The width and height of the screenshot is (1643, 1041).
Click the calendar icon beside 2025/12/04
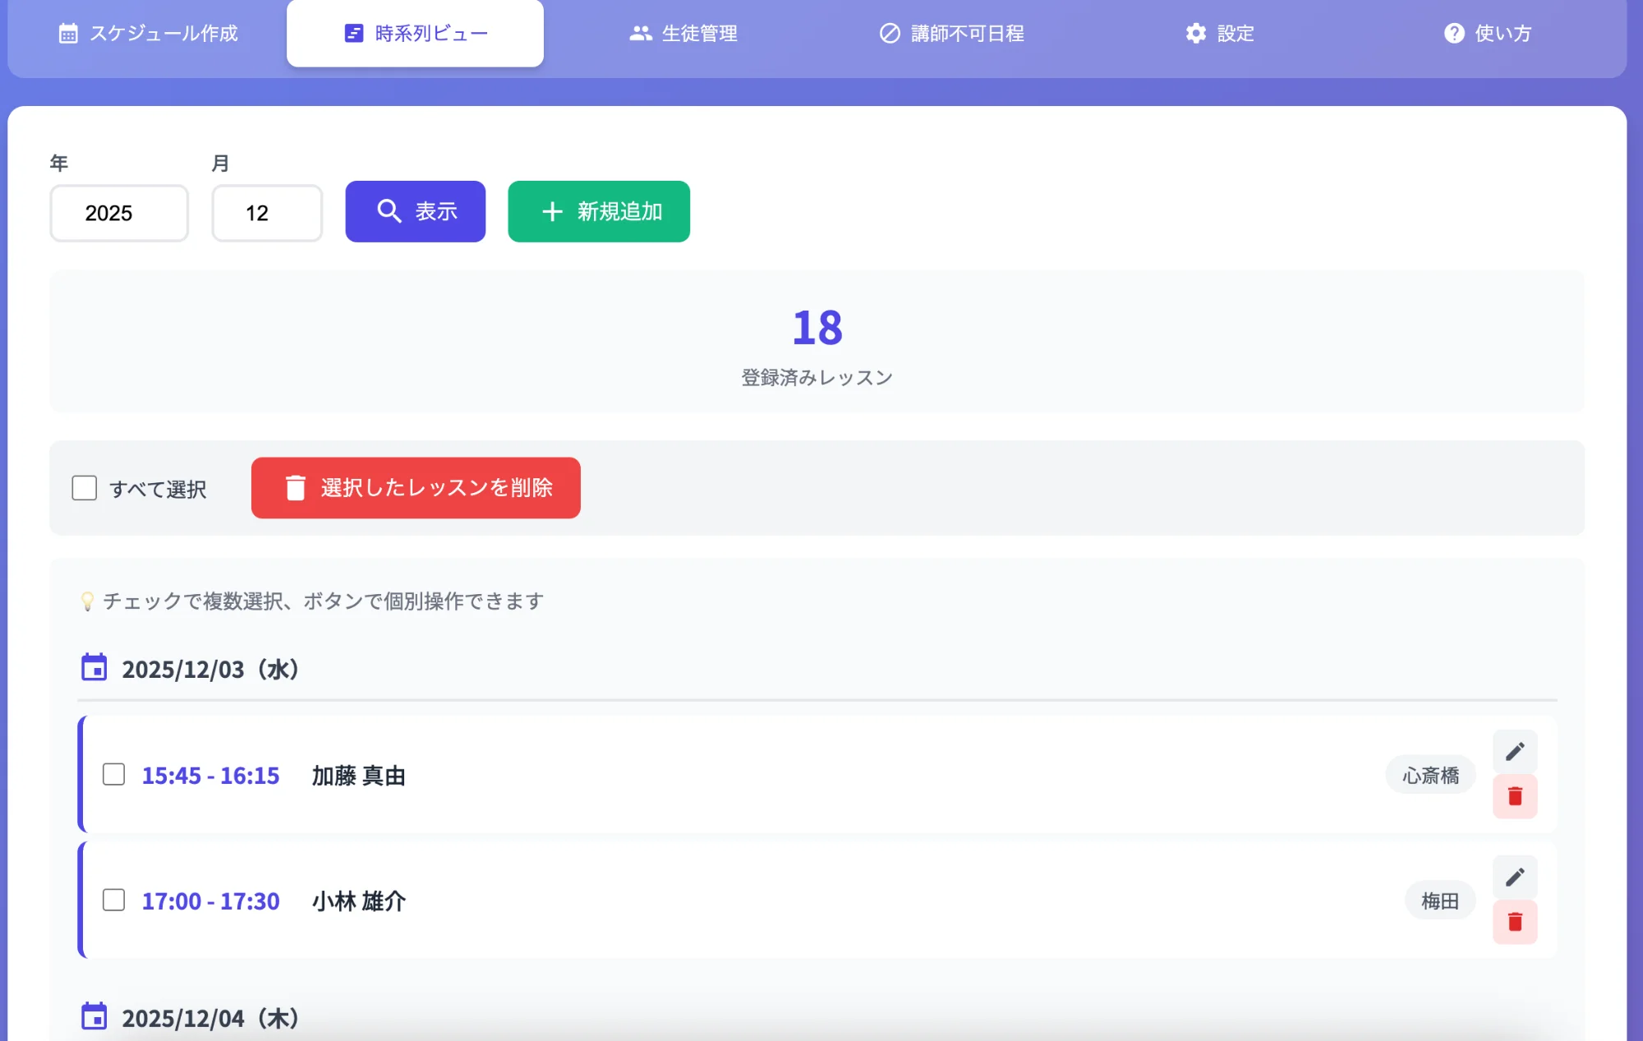point(94,1016)
